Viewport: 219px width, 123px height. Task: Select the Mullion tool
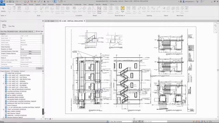pos(68,9)
